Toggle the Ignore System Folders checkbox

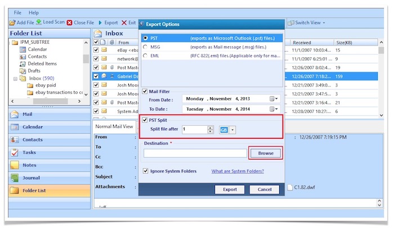coord(146,171)
